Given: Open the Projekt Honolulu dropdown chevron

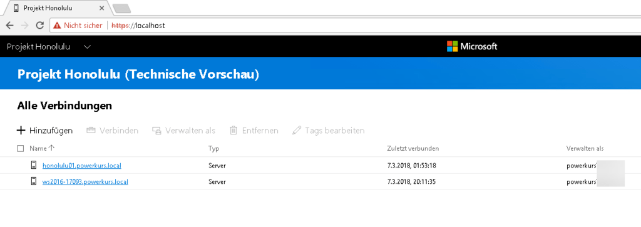Looking at the screenshot, I should pos(86,47).
